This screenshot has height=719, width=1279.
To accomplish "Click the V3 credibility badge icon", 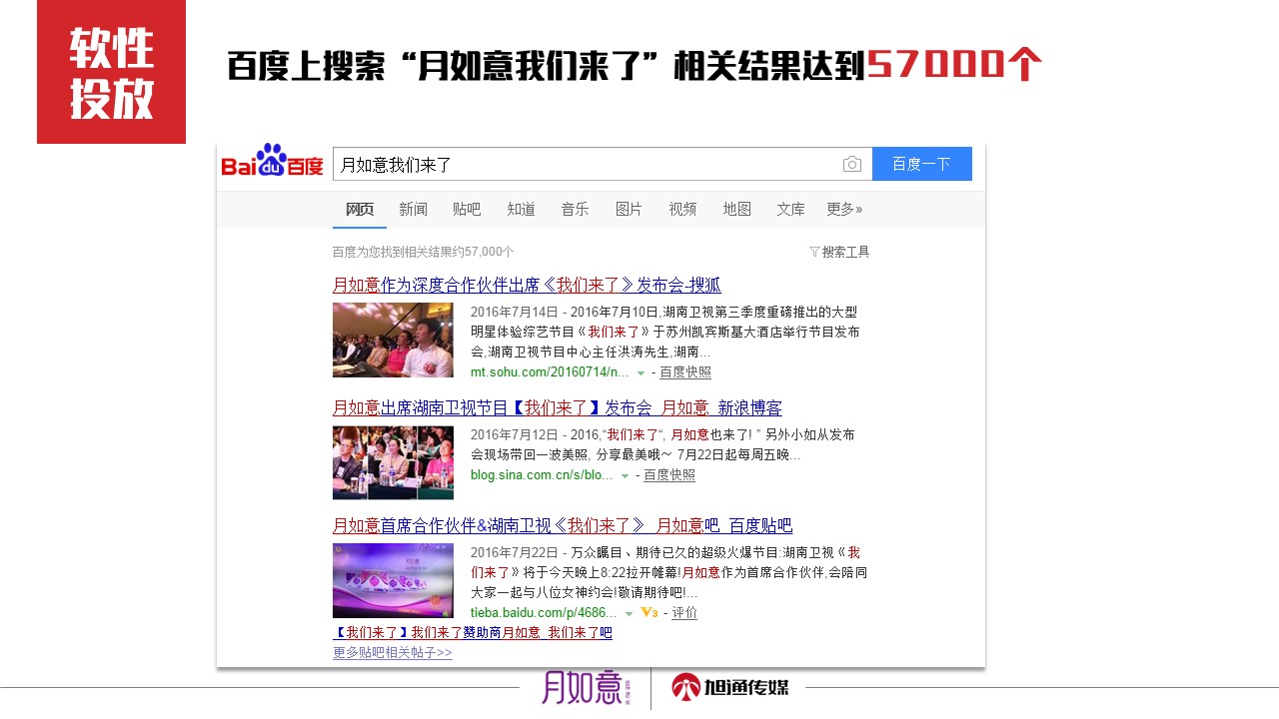I will pyautogui.click(x=648, y=612).
